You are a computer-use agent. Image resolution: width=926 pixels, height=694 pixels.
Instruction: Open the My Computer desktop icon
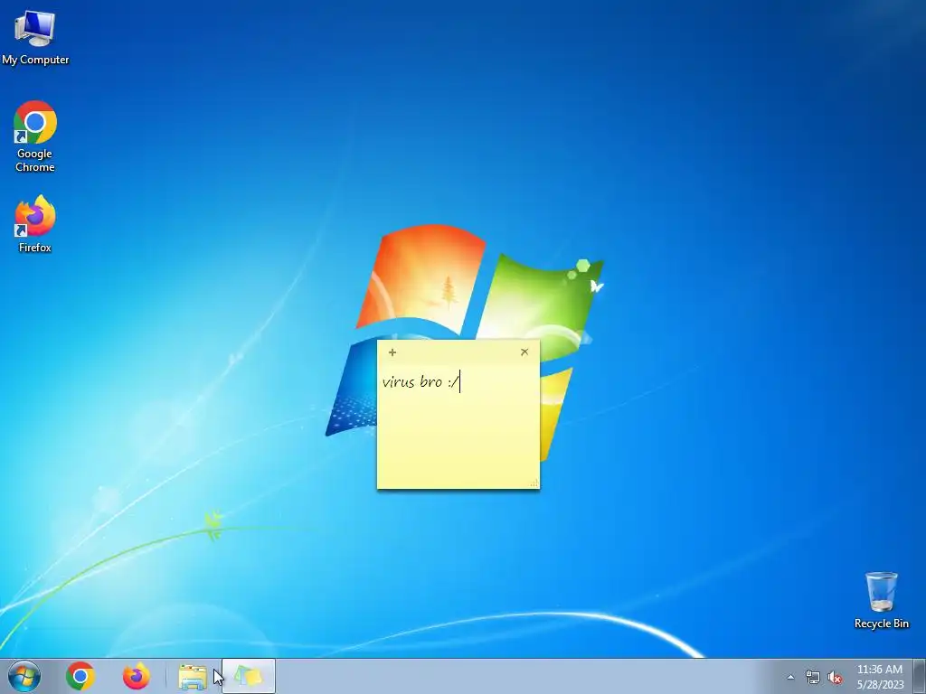(35, 37)
